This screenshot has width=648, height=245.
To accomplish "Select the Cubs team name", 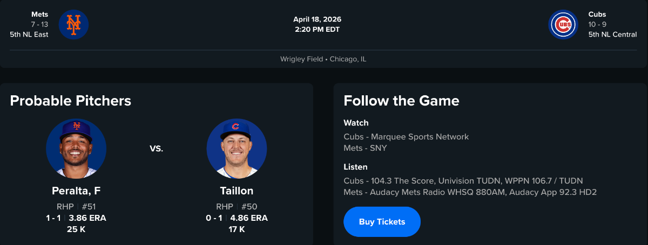I will point(597,15).
